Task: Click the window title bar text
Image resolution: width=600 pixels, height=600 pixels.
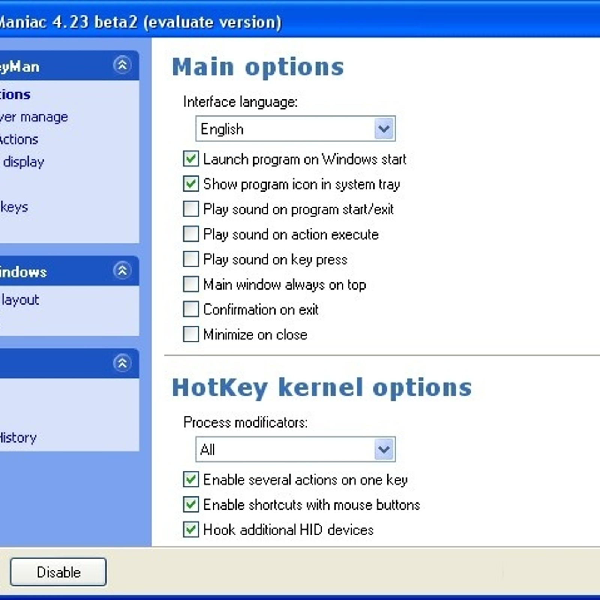Action: point(140,22)
